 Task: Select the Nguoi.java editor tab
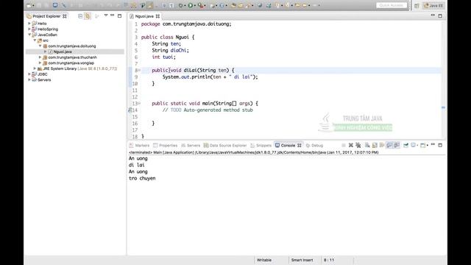point(144,16)
